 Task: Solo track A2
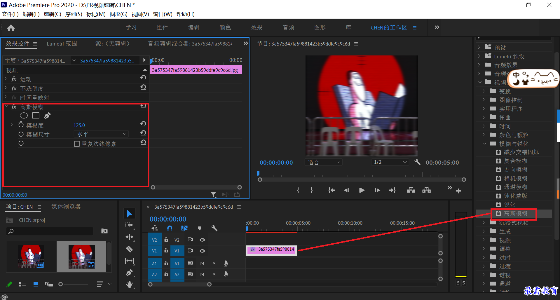214,275
